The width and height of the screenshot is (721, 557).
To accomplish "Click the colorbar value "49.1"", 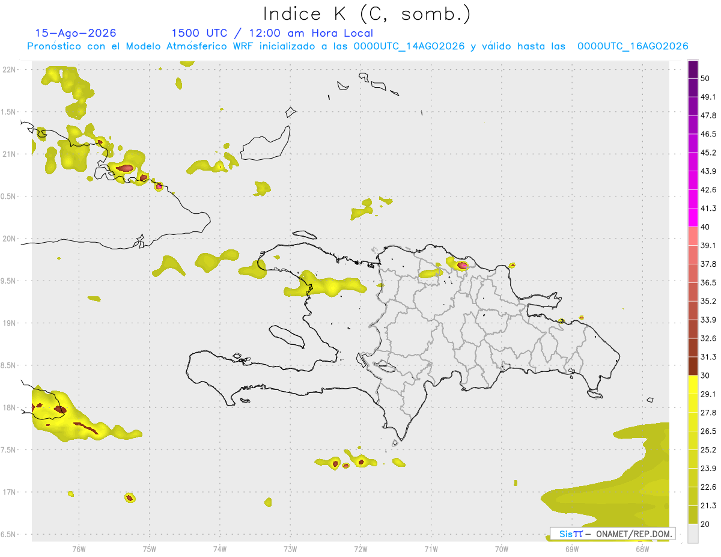I will 708,97.
